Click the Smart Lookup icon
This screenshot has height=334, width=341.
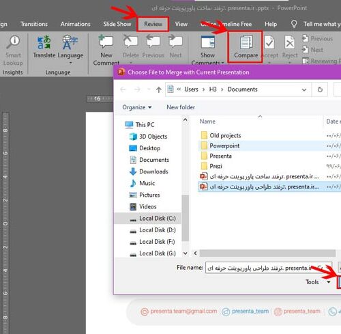coord(13,42)
